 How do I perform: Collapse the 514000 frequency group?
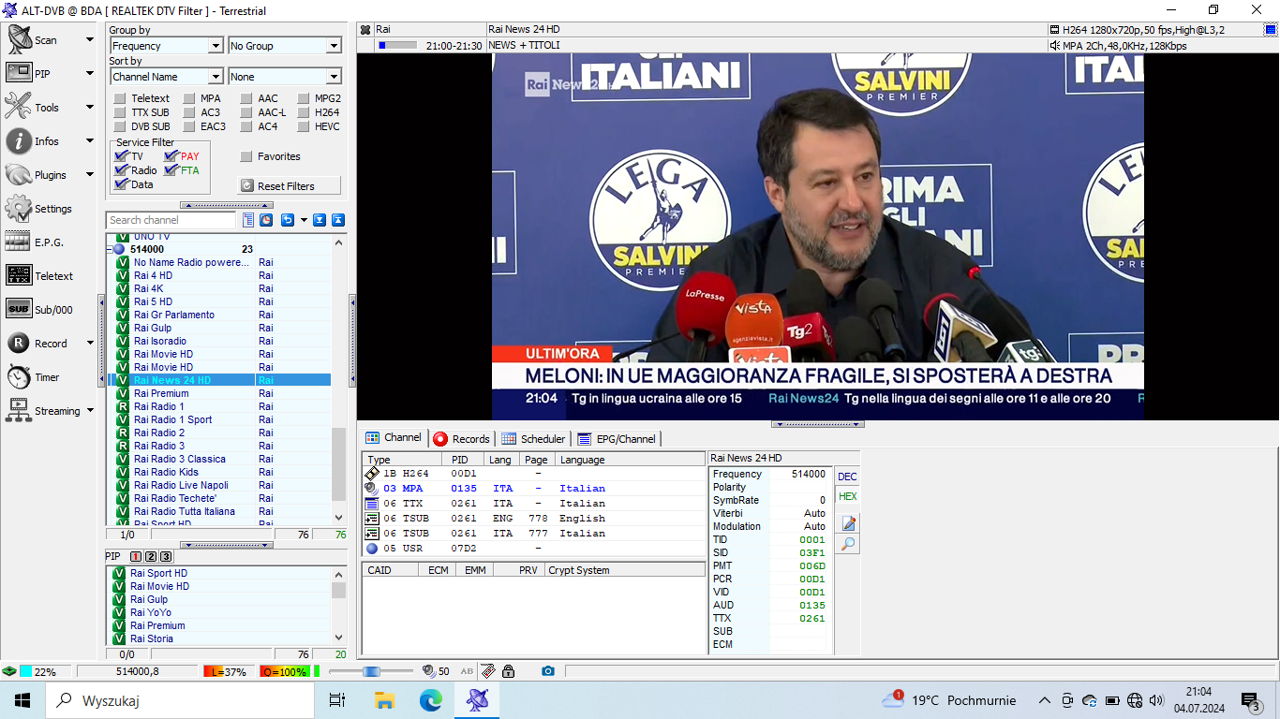tap(110, 249)
